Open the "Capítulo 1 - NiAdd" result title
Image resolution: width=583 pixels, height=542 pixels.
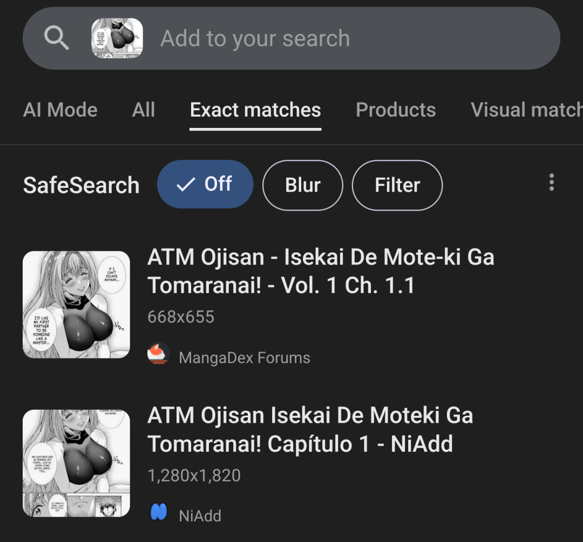point(310,430)
